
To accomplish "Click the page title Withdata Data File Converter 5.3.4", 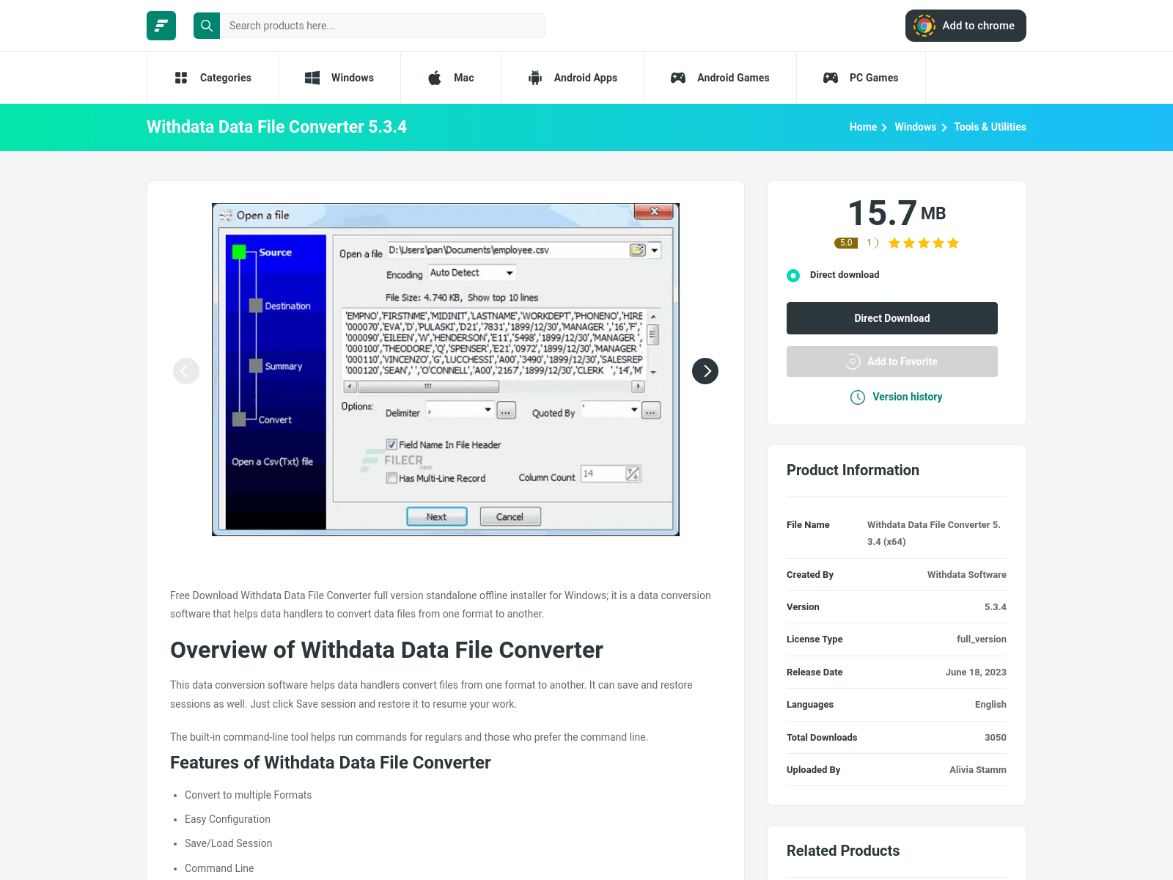I will click(276, 127).
